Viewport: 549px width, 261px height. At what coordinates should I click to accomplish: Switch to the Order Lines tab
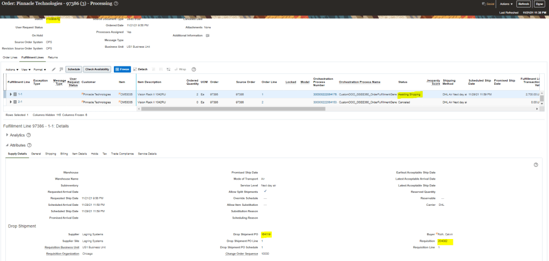[x=10, y=57]
